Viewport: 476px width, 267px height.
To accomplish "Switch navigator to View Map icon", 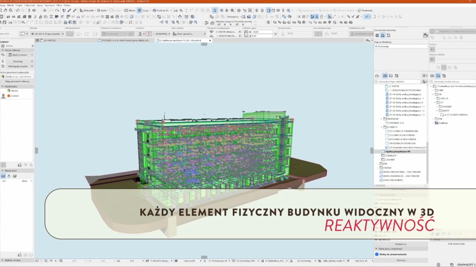I will [x=385, y=76].
